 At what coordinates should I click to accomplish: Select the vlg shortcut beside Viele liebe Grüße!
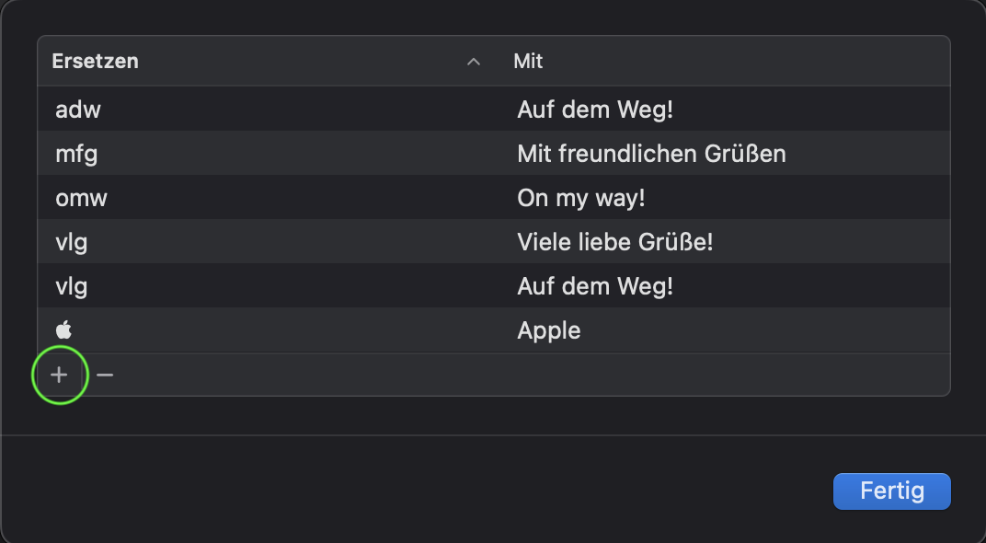pos(72,242)
